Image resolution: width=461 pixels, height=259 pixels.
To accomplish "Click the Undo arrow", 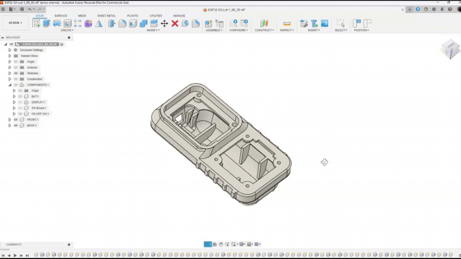I will tap(30, 9).
